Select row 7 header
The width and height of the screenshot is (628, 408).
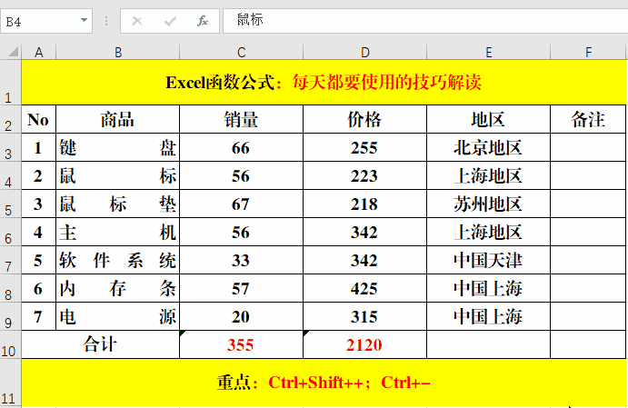pos(10,260)
